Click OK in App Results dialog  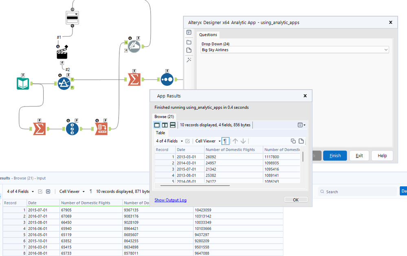point(296,200)
